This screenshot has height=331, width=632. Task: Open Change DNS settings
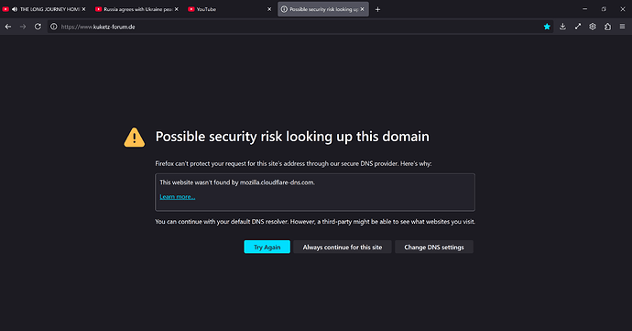point(433,247)
